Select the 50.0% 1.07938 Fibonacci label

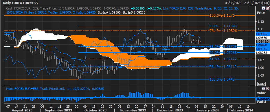click(223, 53)
